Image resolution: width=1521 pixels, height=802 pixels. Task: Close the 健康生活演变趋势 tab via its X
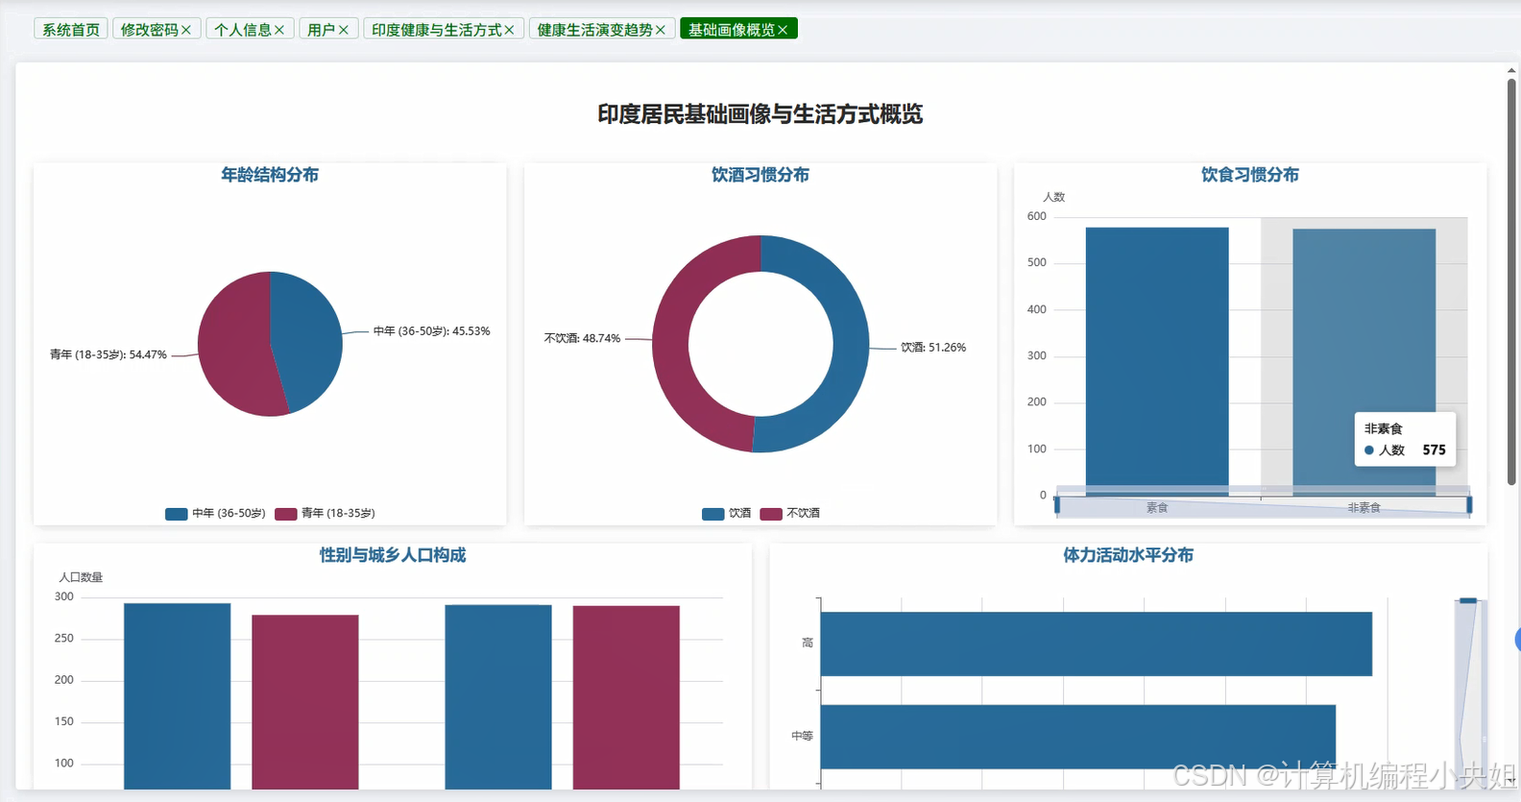point(660,30)
